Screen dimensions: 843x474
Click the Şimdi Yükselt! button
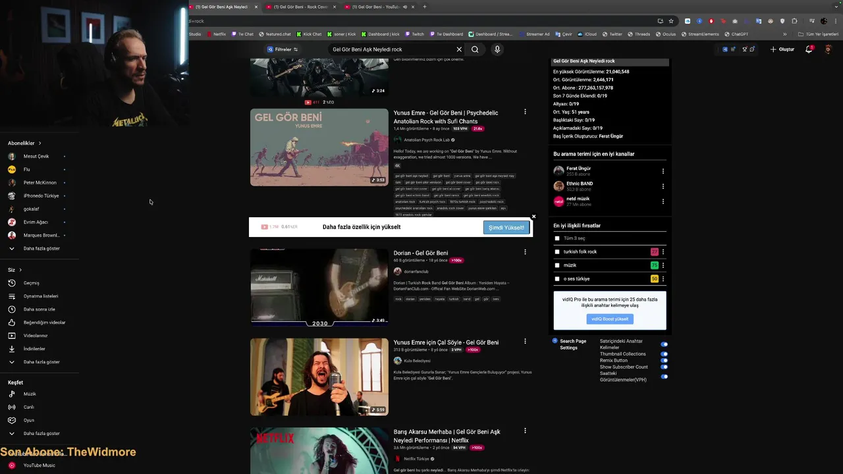click(x=506, y=227)
